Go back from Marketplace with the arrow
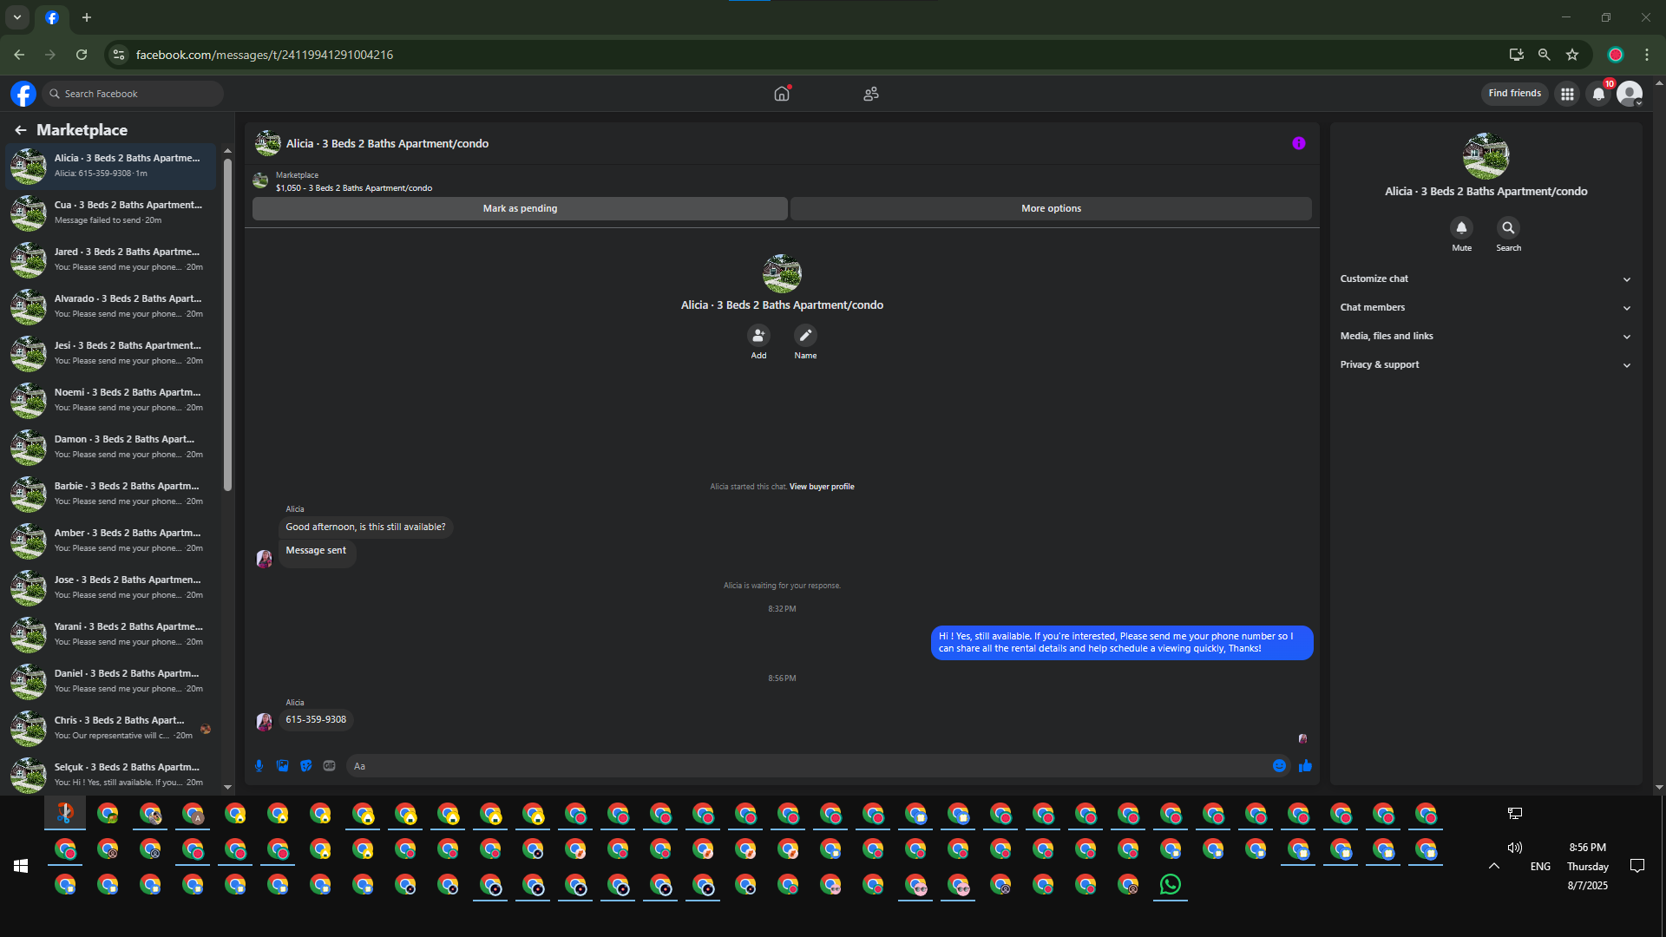The image size is (1666, 937). [21, 130]
